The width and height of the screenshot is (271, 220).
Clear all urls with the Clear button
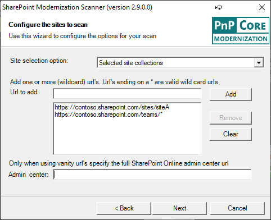click(231, 134)
